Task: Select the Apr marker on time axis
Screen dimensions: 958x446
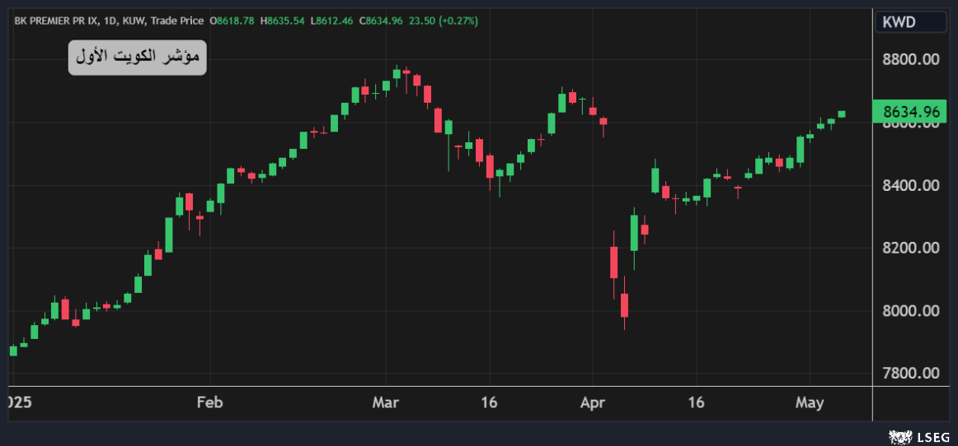Action: [592, 402]
